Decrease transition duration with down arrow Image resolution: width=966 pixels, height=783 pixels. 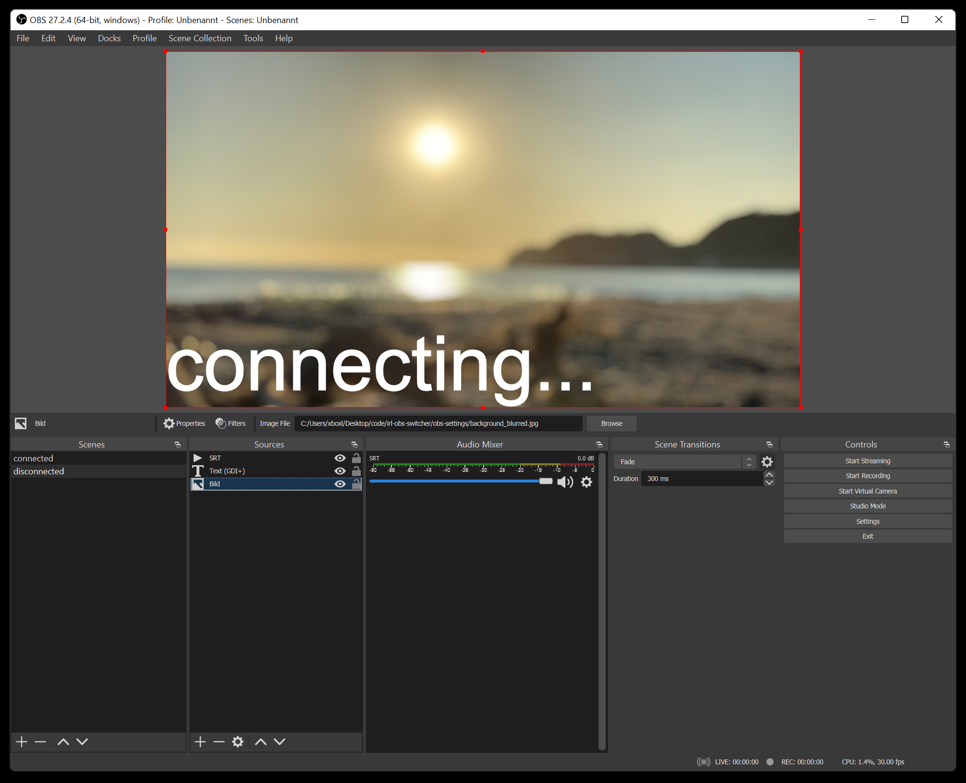click(769, 482)
